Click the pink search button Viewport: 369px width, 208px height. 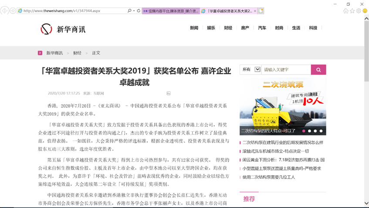318,69
